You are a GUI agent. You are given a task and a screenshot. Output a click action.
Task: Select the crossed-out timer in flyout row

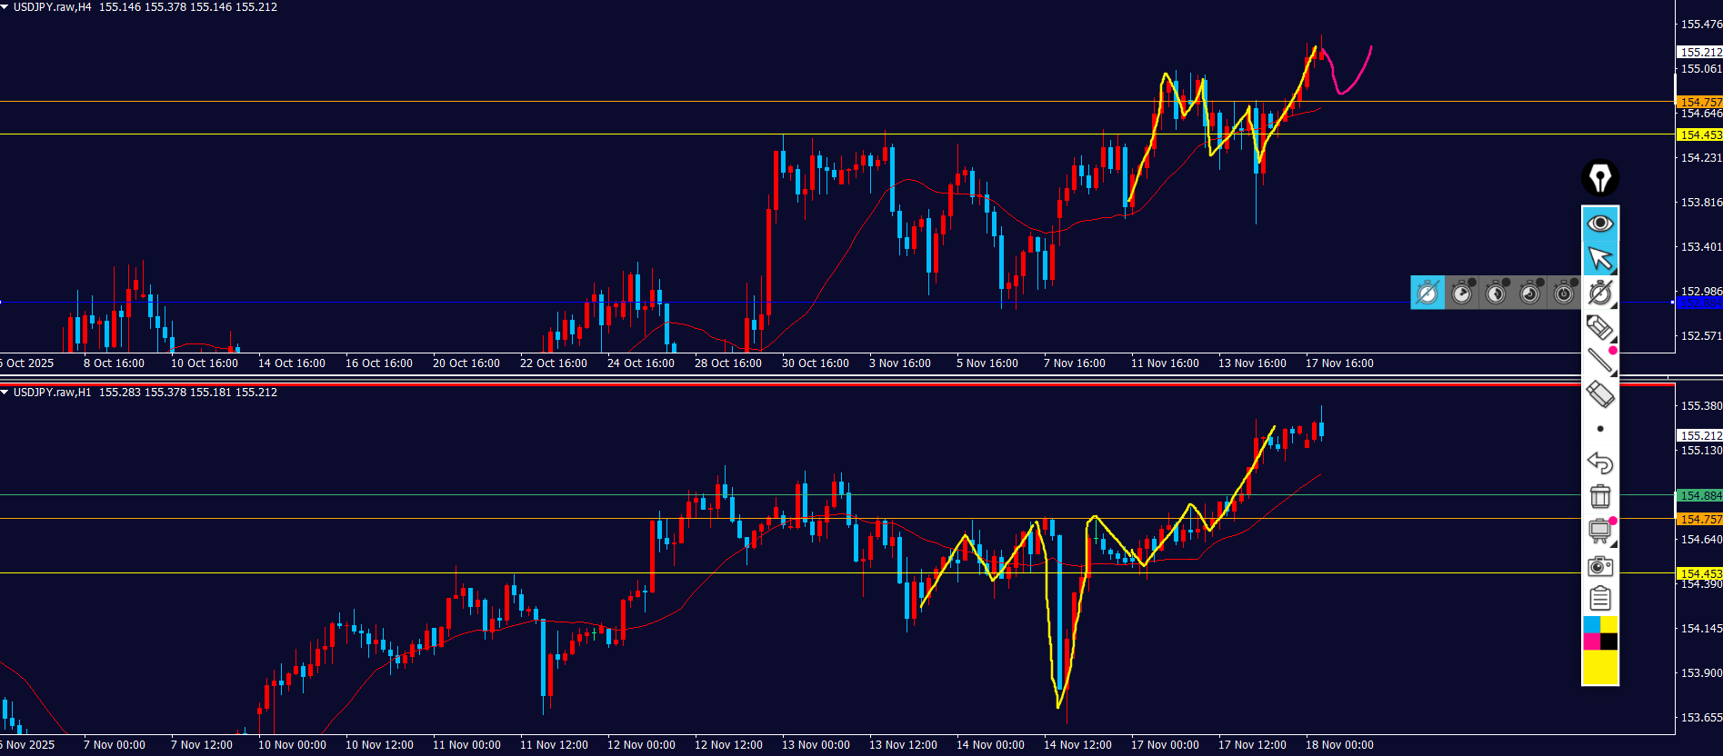coord(1427,293)
